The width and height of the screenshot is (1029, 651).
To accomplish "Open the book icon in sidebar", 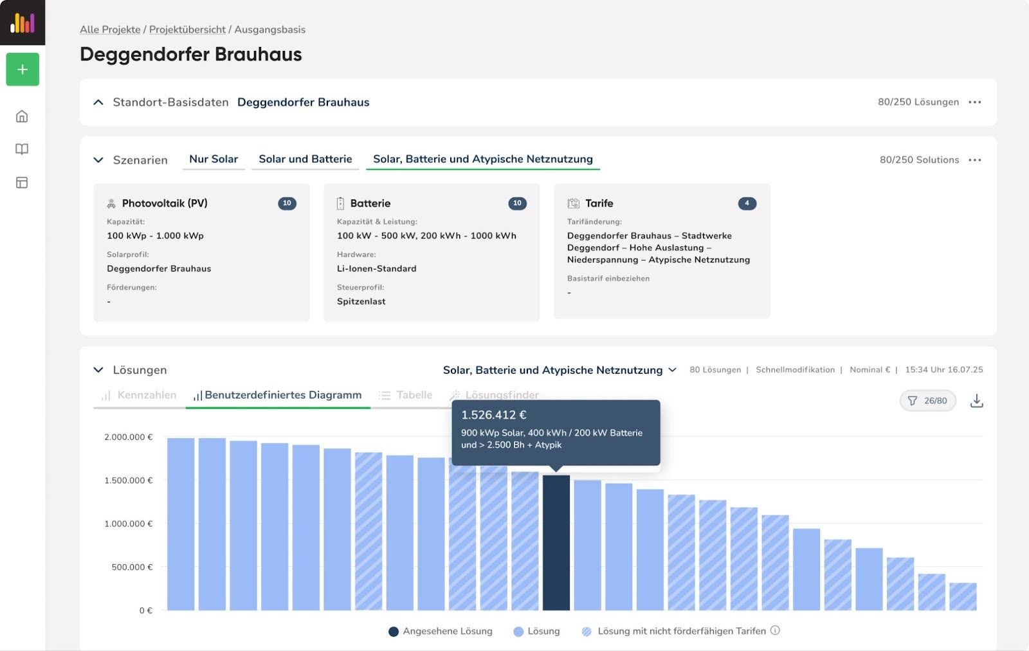I will tap(22, 149).
